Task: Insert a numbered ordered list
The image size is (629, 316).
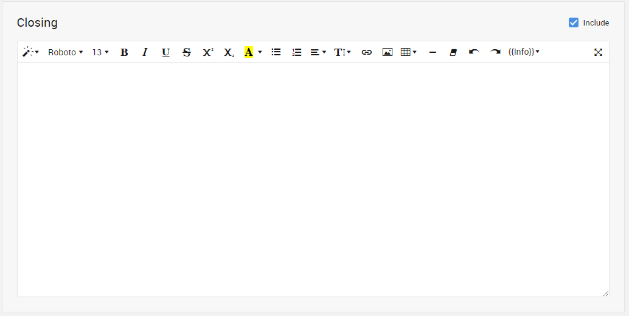Action: pos(296,52)
